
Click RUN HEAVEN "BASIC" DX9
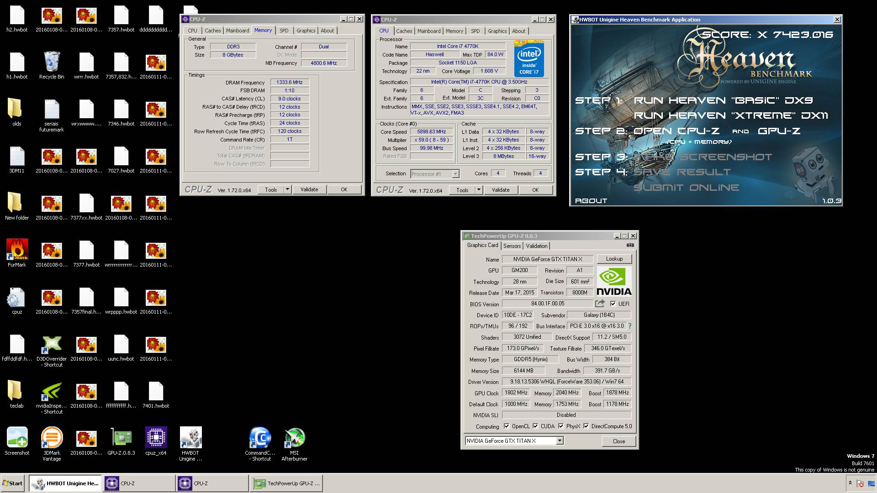[723, 100]
